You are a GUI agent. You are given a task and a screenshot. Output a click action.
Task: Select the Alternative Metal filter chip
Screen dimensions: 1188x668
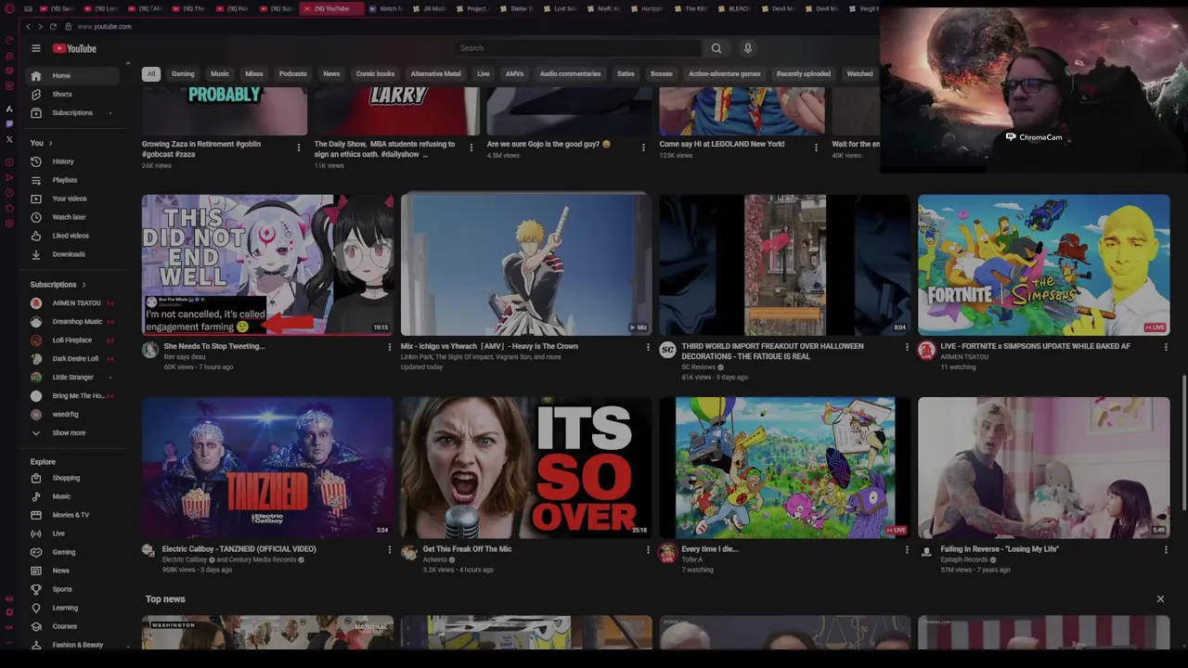click(x=435, y=74)
